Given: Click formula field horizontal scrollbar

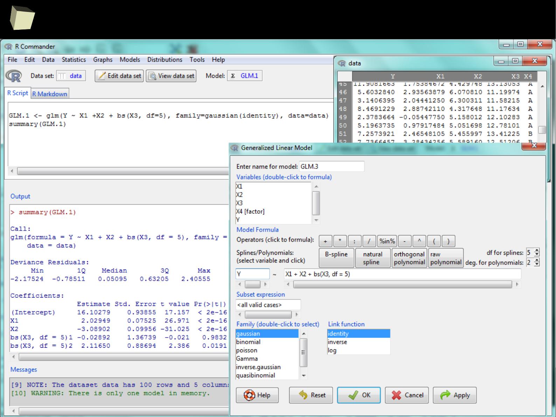Looking at the screenshot, I should [403, 285].
